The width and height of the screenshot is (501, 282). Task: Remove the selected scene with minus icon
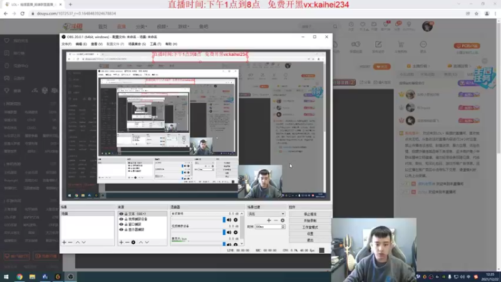click(70, 243)
